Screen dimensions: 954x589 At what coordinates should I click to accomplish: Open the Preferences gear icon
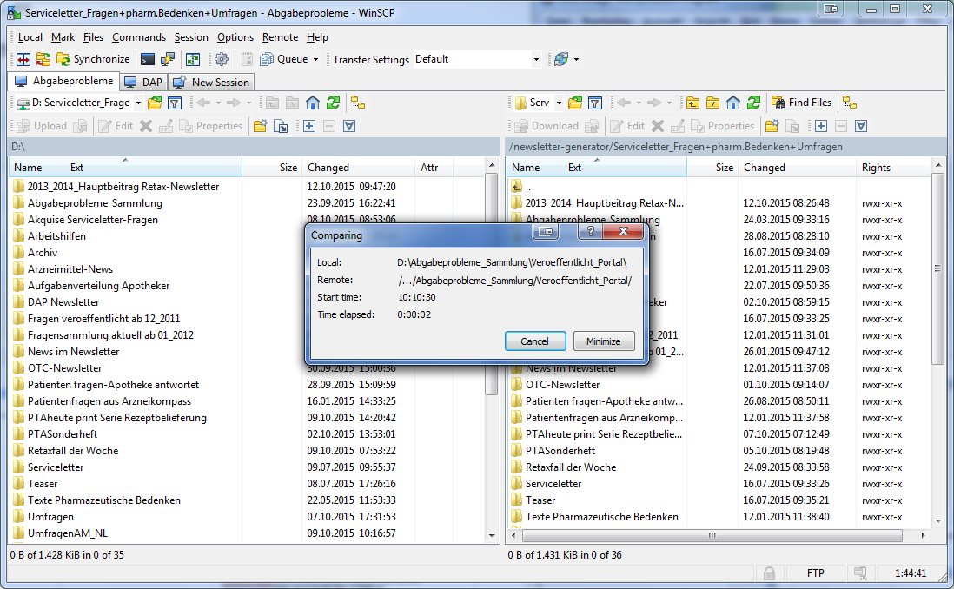222,59
